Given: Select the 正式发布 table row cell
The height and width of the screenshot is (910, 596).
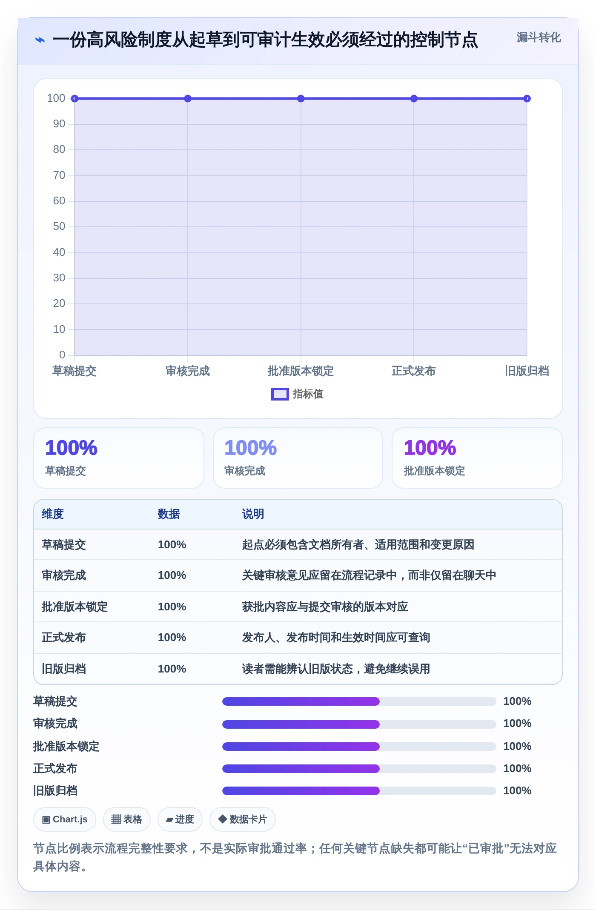Looking at the screenshot, I should coord(64,638).
